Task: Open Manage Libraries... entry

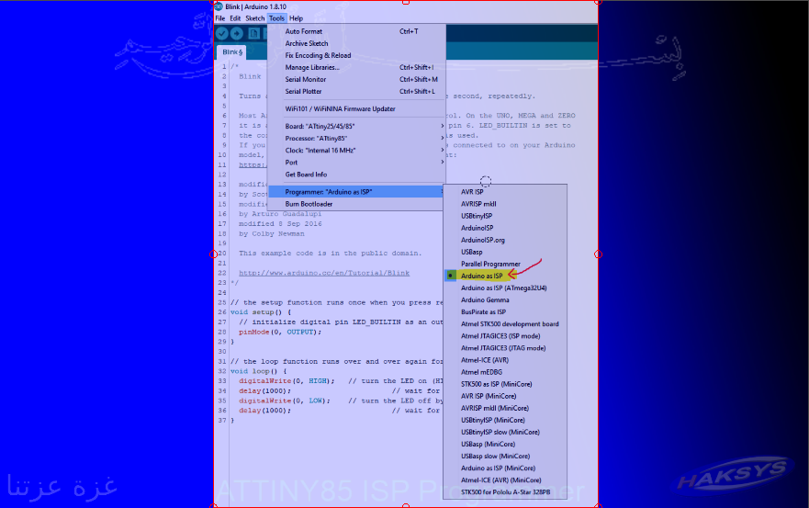Action: coord(356,67)
